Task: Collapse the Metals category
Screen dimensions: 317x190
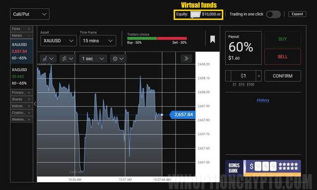Action: point(21,35)
